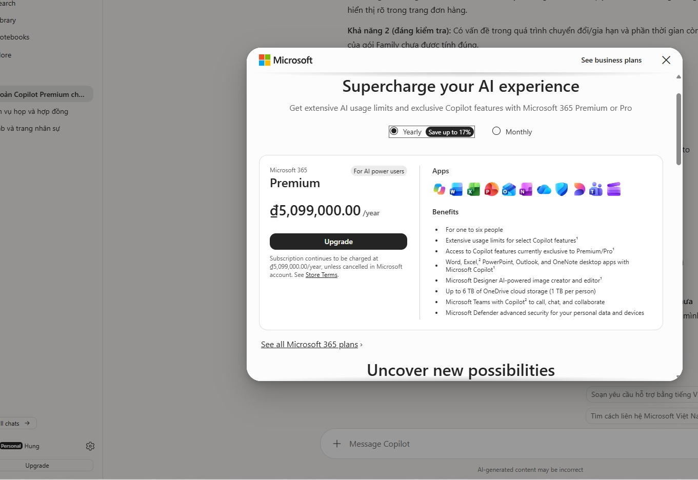Open the 'vụ họp và hợp đồng' chat
Image resolution: width=698 pixels, height=480 pixels.
(x=34, y=111)
